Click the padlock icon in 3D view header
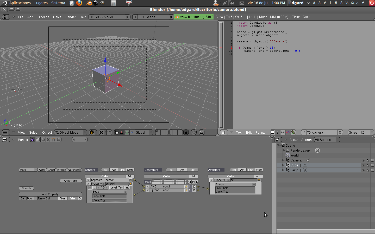Image resolution: width=375 pixels, height=234 pixels. point(186,132)
